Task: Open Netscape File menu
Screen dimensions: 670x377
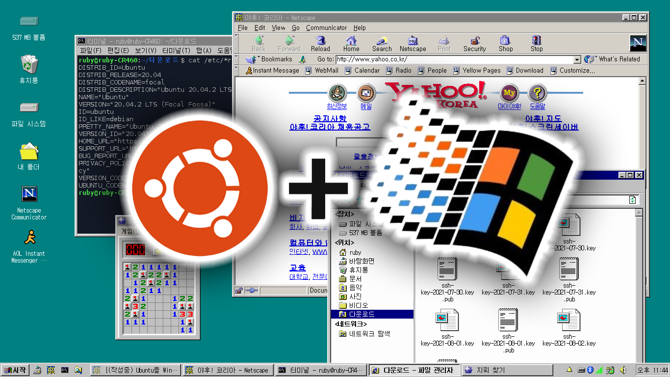Action: (x=243, y=28)
